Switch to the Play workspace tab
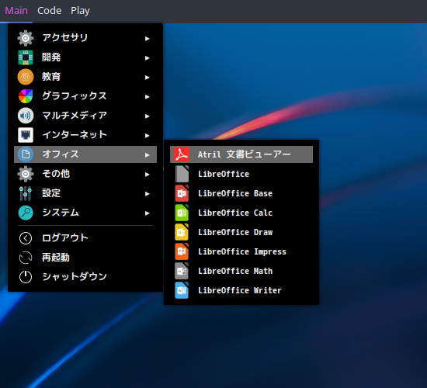Screen dimensions: 427x388 pyautogui.click(x=80, y=11)
